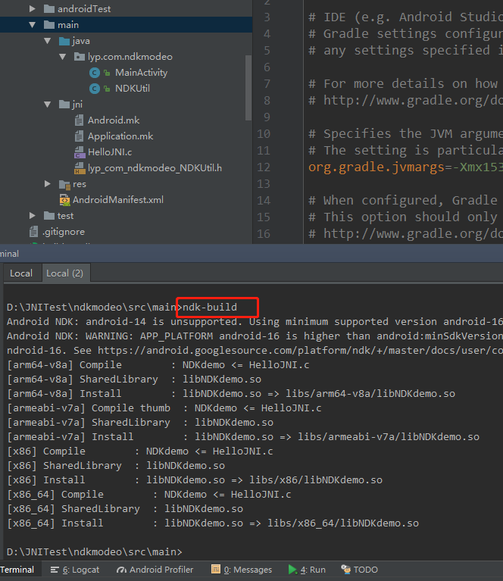Click the main folder icon
The width and height of the screenshot is (503, 581).
(x=49, y=25)
